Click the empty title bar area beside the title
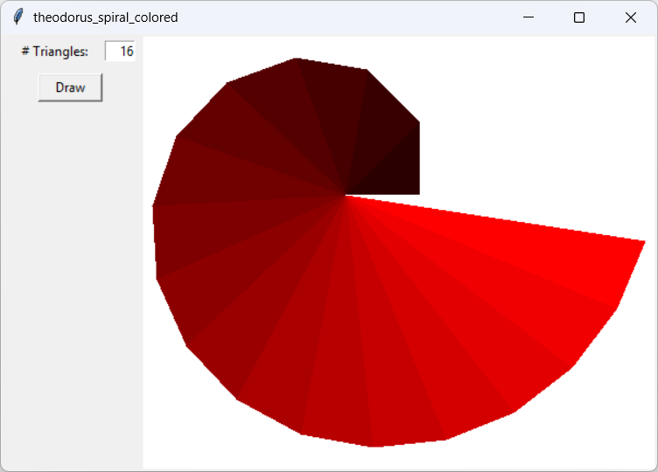Viewport: 658px width, 472px height. 350,17
